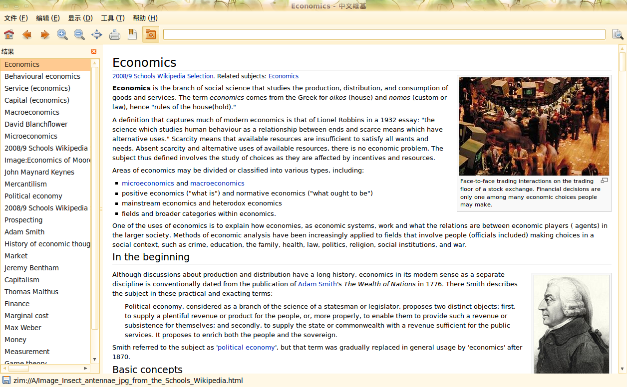
Task: Select History of economic thought result
Action: 45,244
